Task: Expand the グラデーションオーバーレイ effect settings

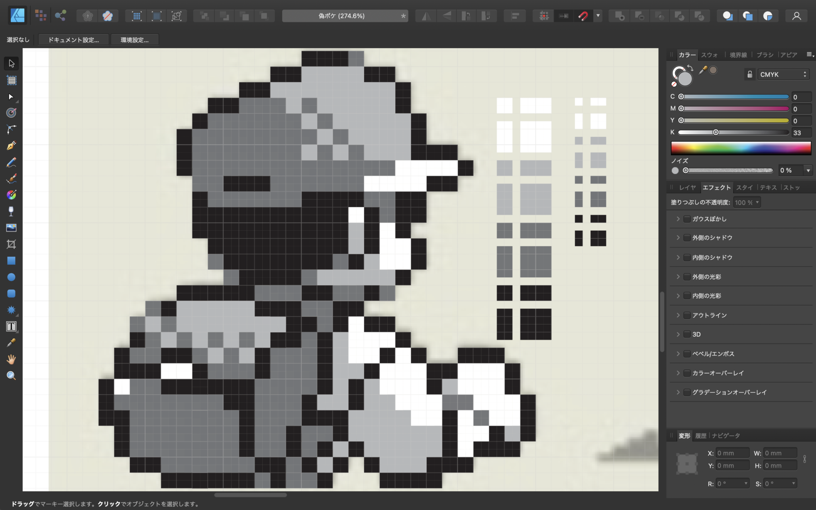Action: pos(678,392)
